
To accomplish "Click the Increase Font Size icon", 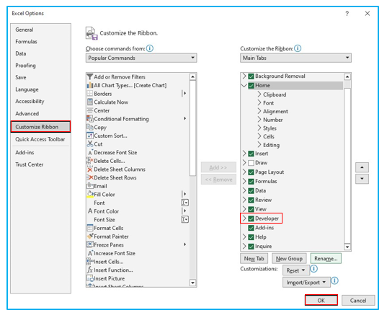I will 90,253.
